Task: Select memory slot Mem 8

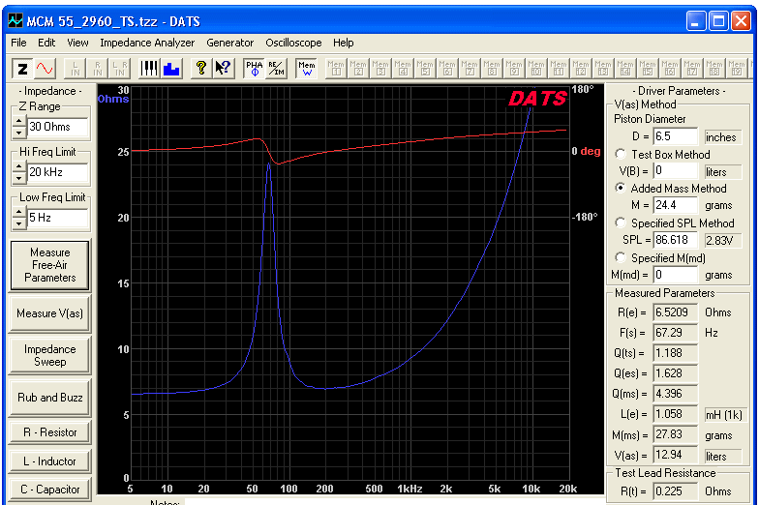Action: click(492, 69)
